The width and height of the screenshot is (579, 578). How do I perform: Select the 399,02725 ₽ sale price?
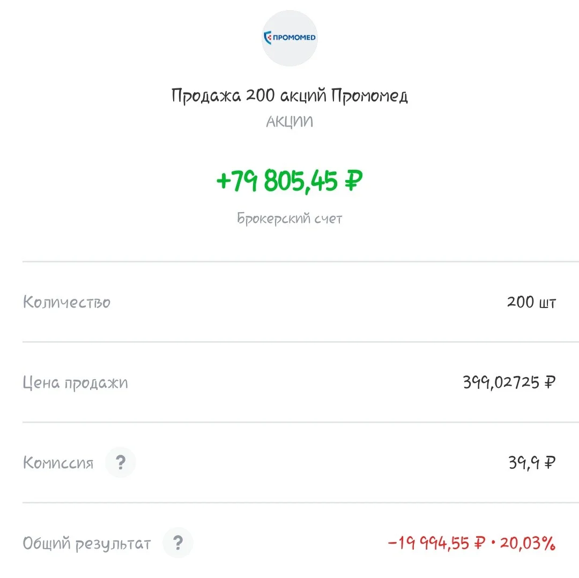[509, 382]
